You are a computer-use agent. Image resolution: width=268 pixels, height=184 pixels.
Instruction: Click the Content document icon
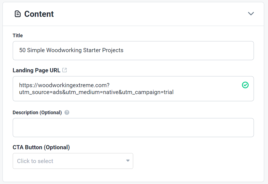[x=18, y=14]
